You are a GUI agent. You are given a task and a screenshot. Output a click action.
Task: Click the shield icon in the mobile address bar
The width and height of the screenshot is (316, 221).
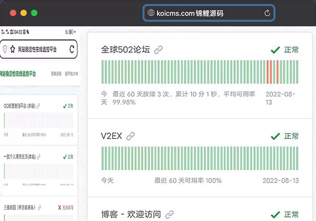pos(5,49)
